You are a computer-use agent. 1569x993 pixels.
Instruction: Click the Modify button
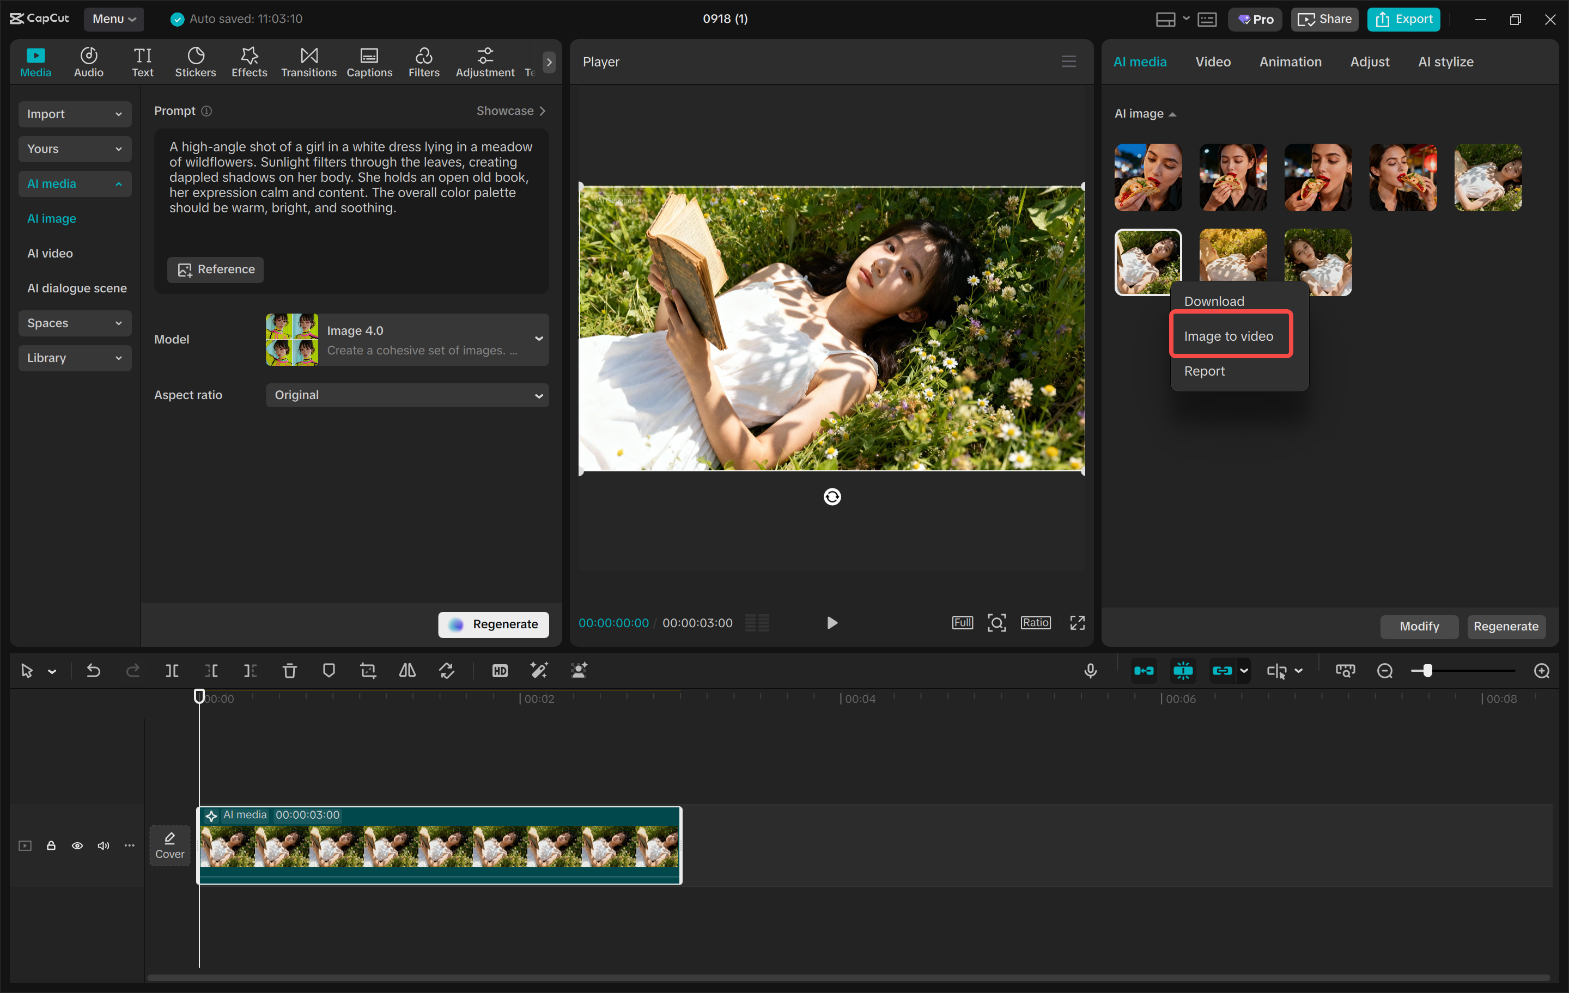tap(1419, 626)
